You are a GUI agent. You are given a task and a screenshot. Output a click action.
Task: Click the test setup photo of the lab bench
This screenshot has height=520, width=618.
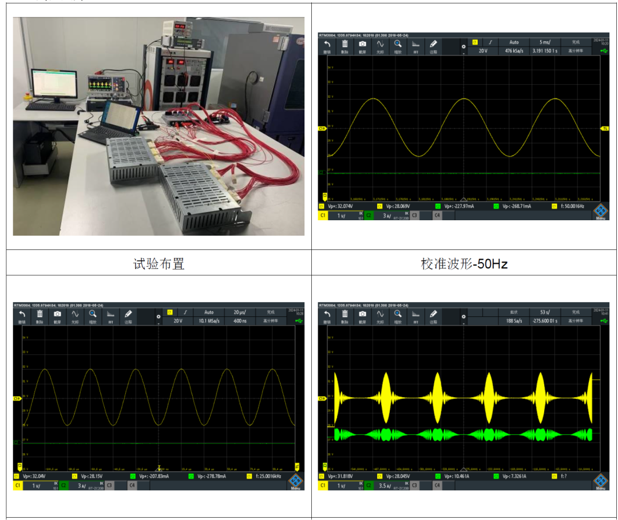(x=159, y=126)
